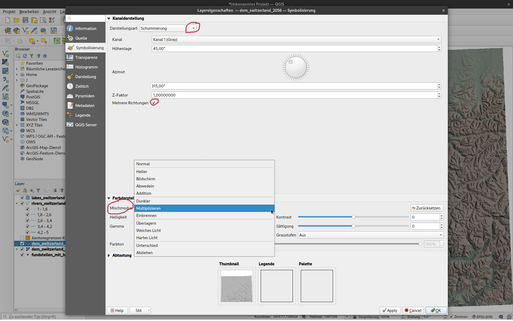Screen dimensions: 513x321
Task: Enable the kantonsgrenzen layer checkbox
Action: tap(22, 238)
